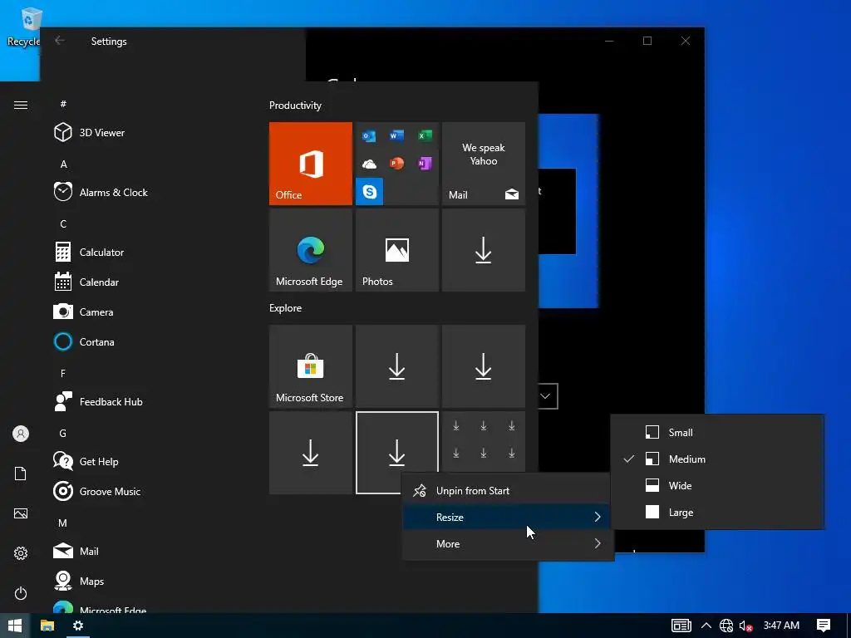Open the PowerPoint icon in Office folder tile
Image resolution: width=851 pixels, height=638 pixels.
coord(396,164)
